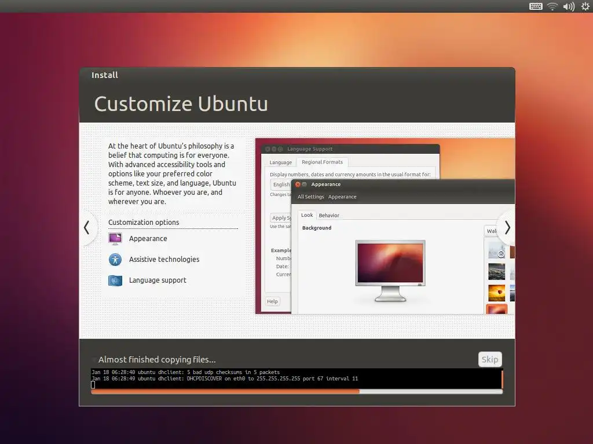Advance to the next slide arrow
Screen dimensions: 593x444
pos(507,228)
